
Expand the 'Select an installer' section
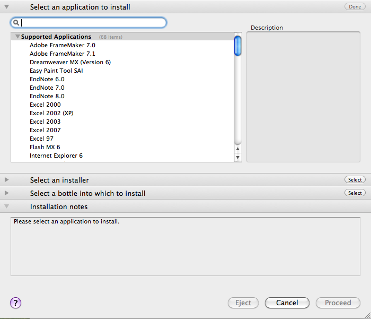[6, 179]
